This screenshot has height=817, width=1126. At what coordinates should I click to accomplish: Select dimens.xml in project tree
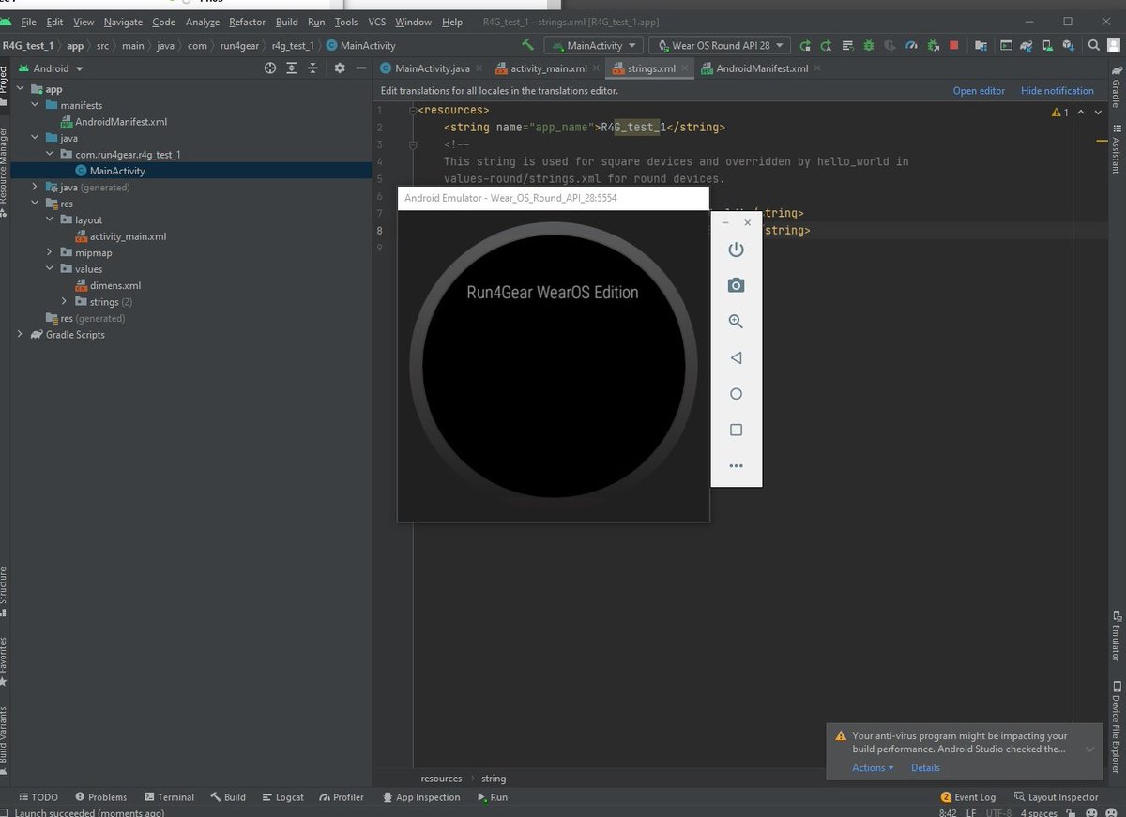(x=107, y=285)
